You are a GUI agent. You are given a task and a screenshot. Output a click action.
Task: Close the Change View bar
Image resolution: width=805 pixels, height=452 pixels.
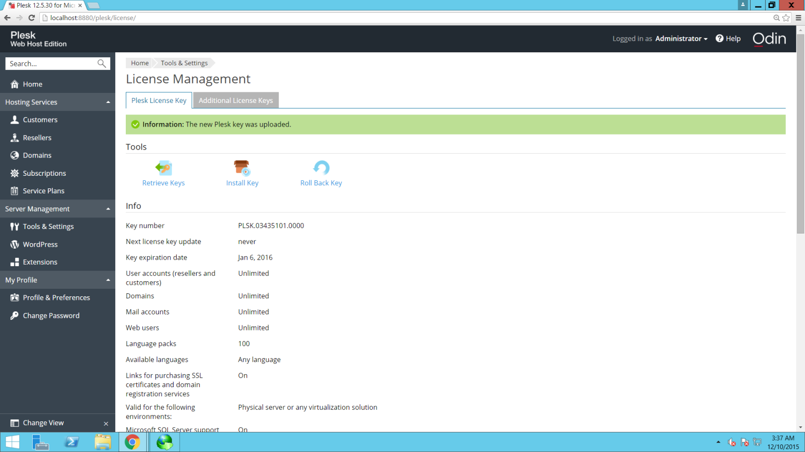coord(106,423)
